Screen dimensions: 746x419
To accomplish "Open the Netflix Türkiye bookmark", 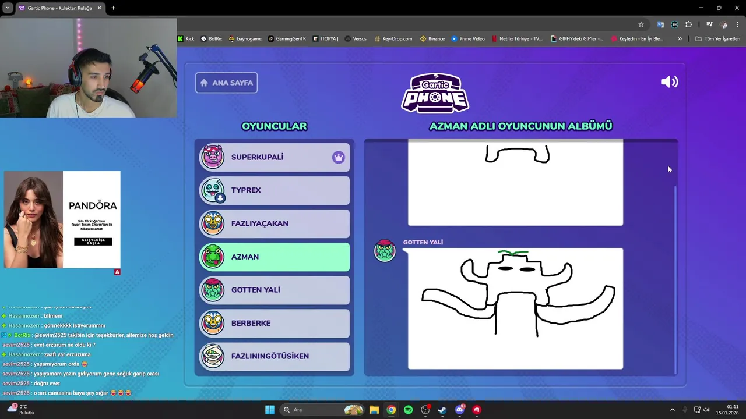I will click(517, 39).
